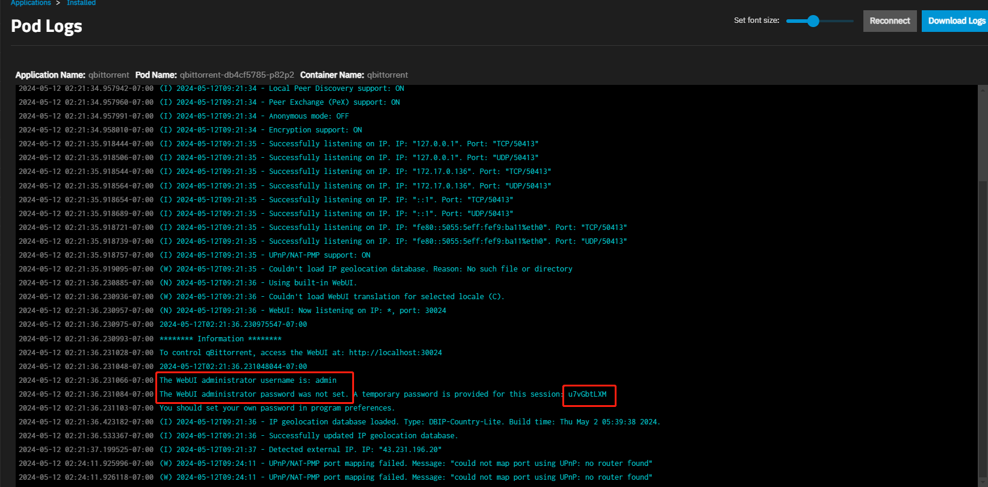
Task: Click the Download Logs button
Action: pos(955,21)
